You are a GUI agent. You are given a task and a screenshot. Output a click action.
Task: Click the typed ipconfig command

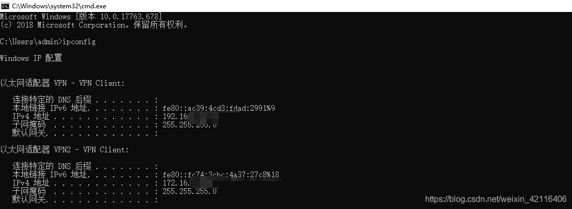click(x=79, y=41)
